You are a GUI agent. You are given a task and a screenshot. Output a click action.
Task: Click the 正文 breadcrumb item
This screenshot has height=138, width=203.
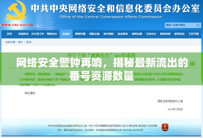29,42
